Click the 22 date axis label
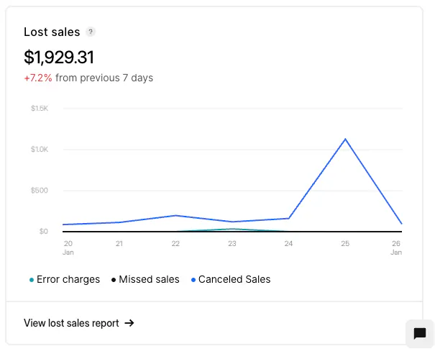This screenshot has width=435, height=354. 175,244
